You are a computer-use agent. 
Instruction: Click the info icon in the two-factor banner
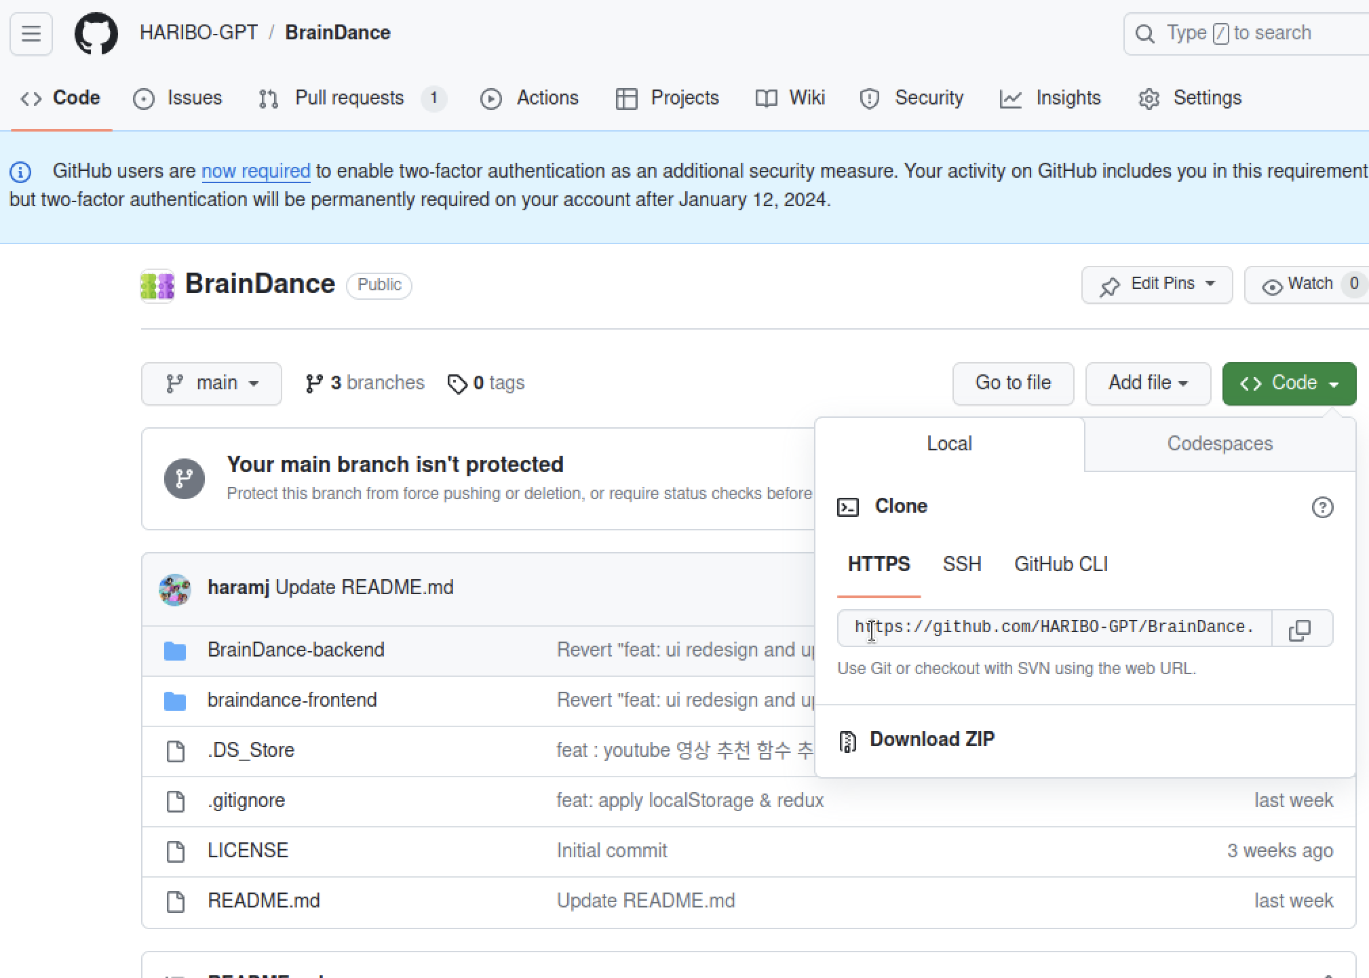coord(20,172)
